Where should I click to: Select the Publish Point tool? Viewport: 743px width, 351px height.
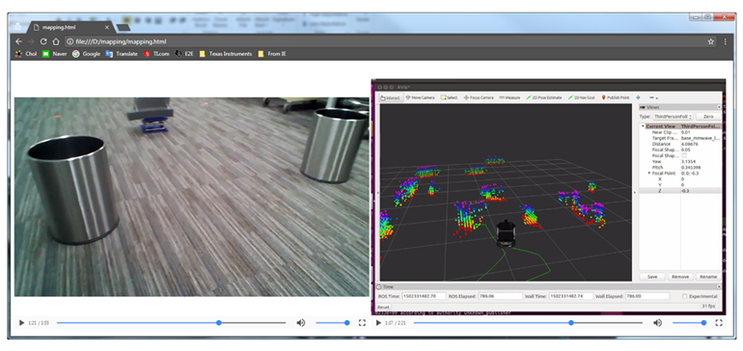point(616,97)
